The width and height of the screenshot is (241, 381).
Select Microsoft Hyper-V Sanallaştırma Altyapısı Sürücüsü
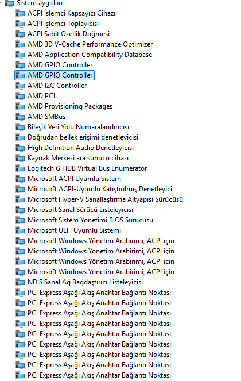coord(105,199)
